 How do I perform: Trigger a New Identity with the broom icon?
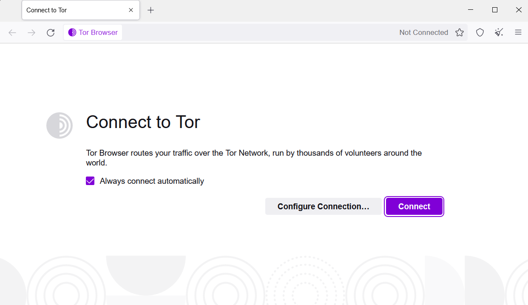point(499,32)
